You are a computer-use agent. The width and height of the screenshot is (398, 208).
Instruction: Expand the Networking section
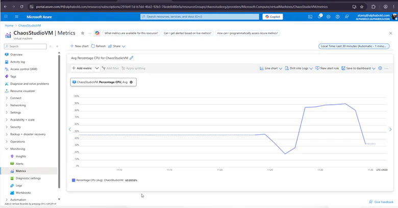pos(18,105)
